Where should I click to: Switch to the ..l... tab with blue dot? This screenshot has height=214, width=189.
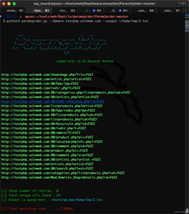click(91, 11)
